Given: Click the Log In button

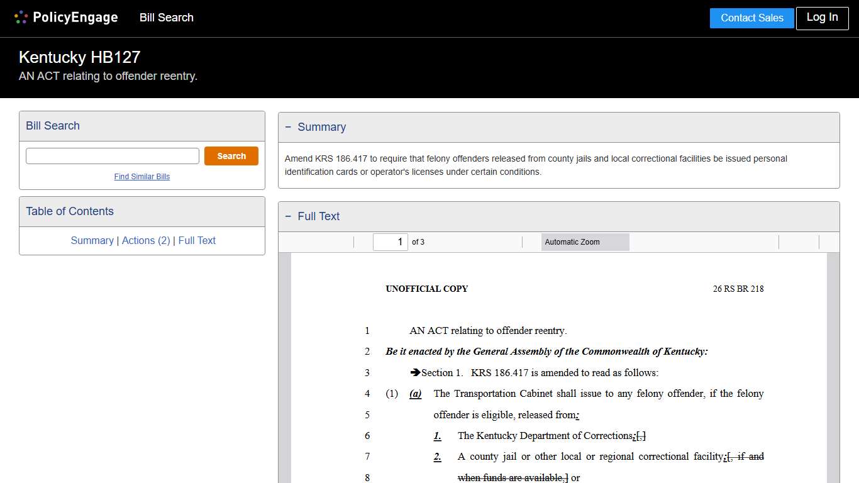Looking at the screenshot, I should (822, 18).
